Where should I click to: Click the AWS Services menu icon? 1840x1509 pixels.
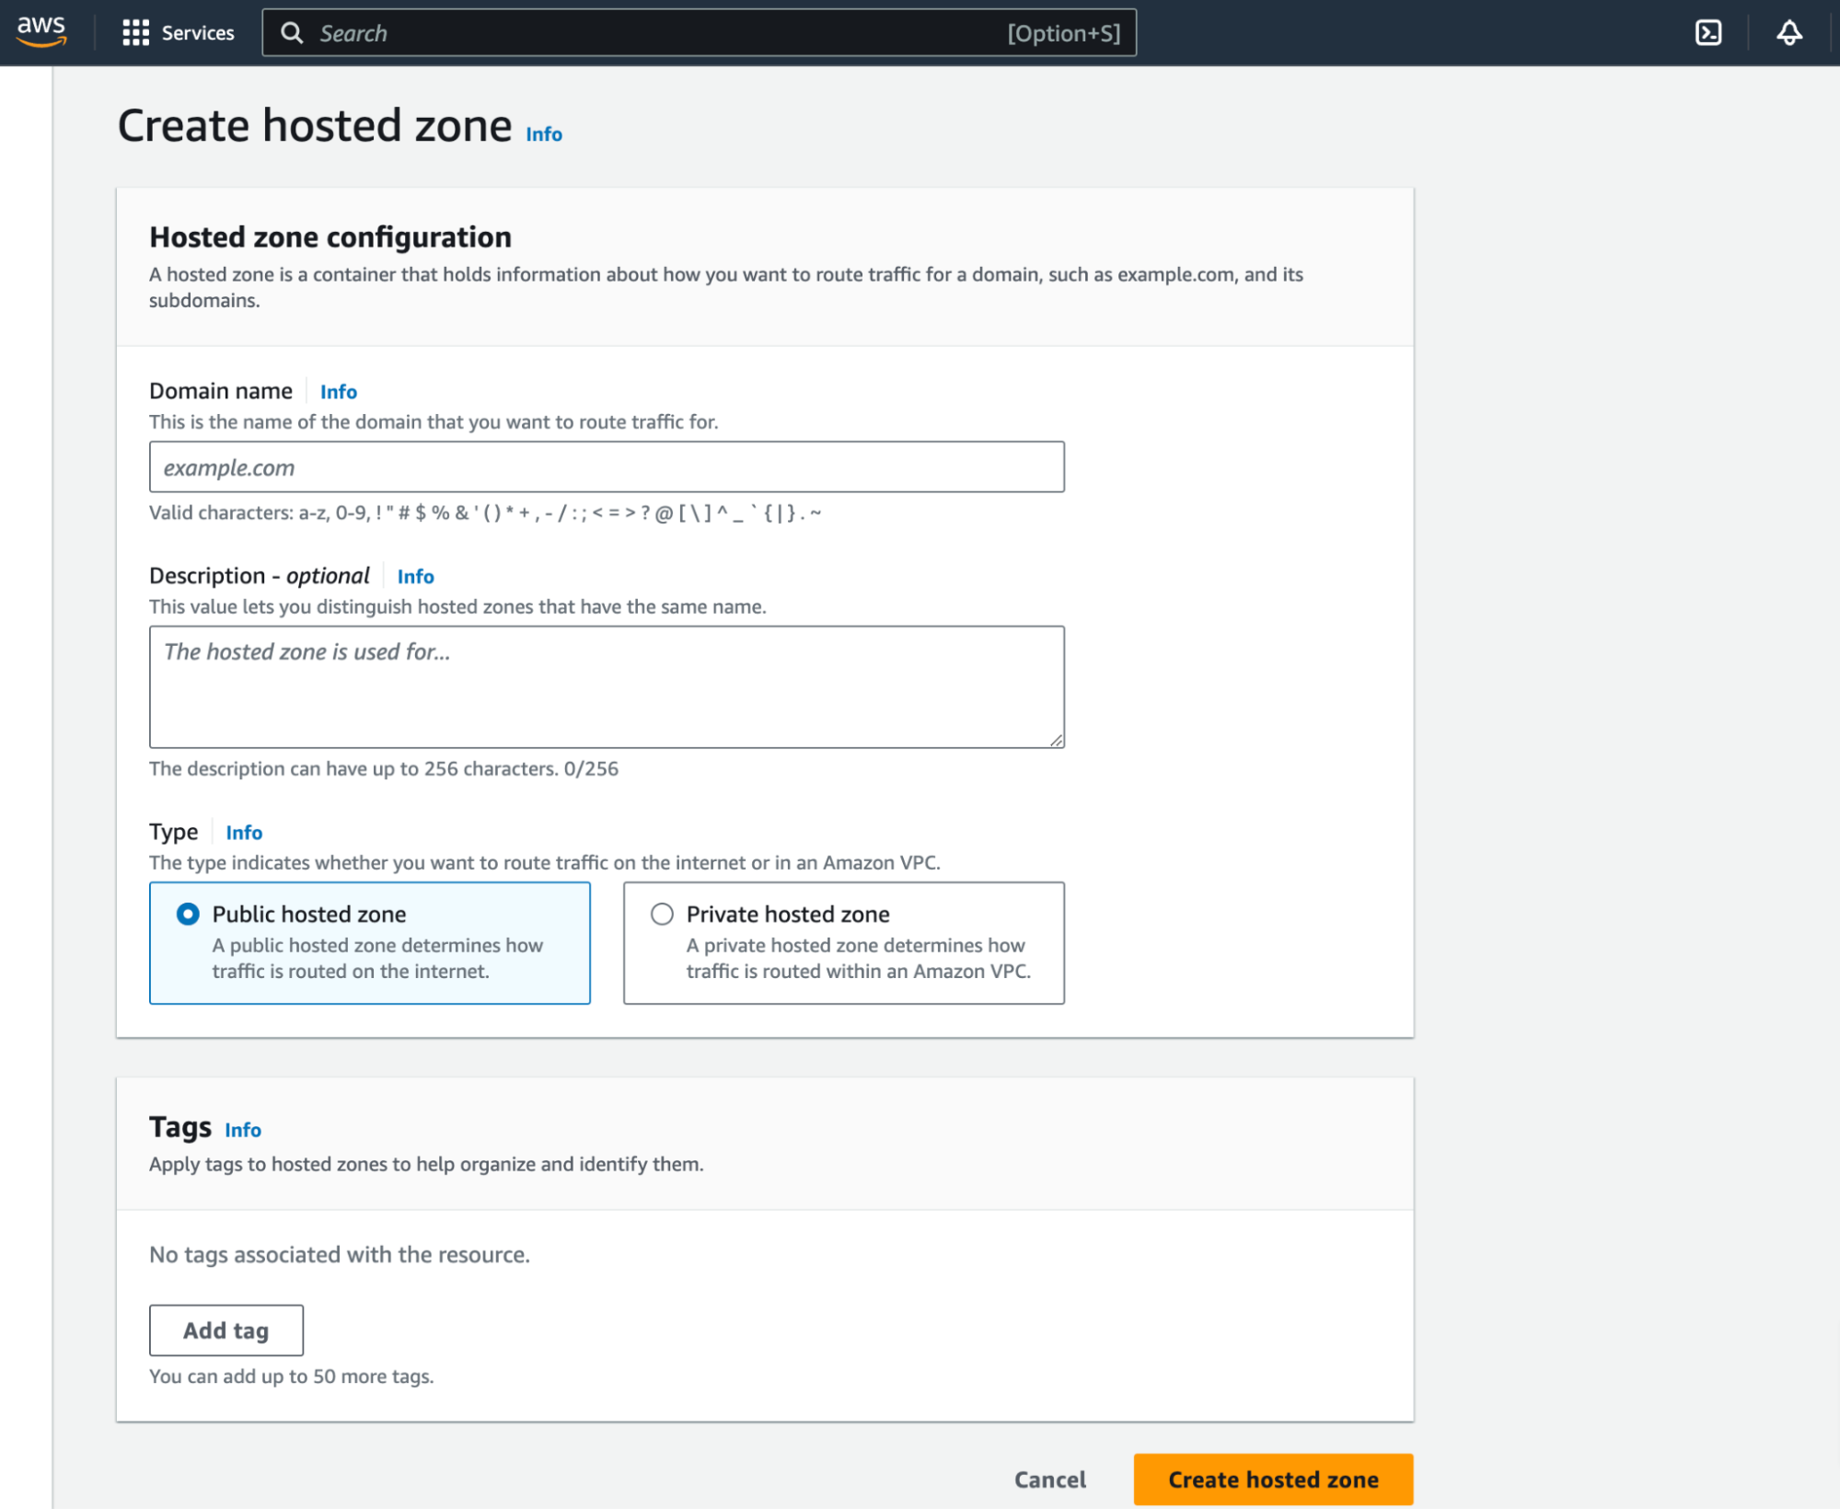tap(134, 32)
